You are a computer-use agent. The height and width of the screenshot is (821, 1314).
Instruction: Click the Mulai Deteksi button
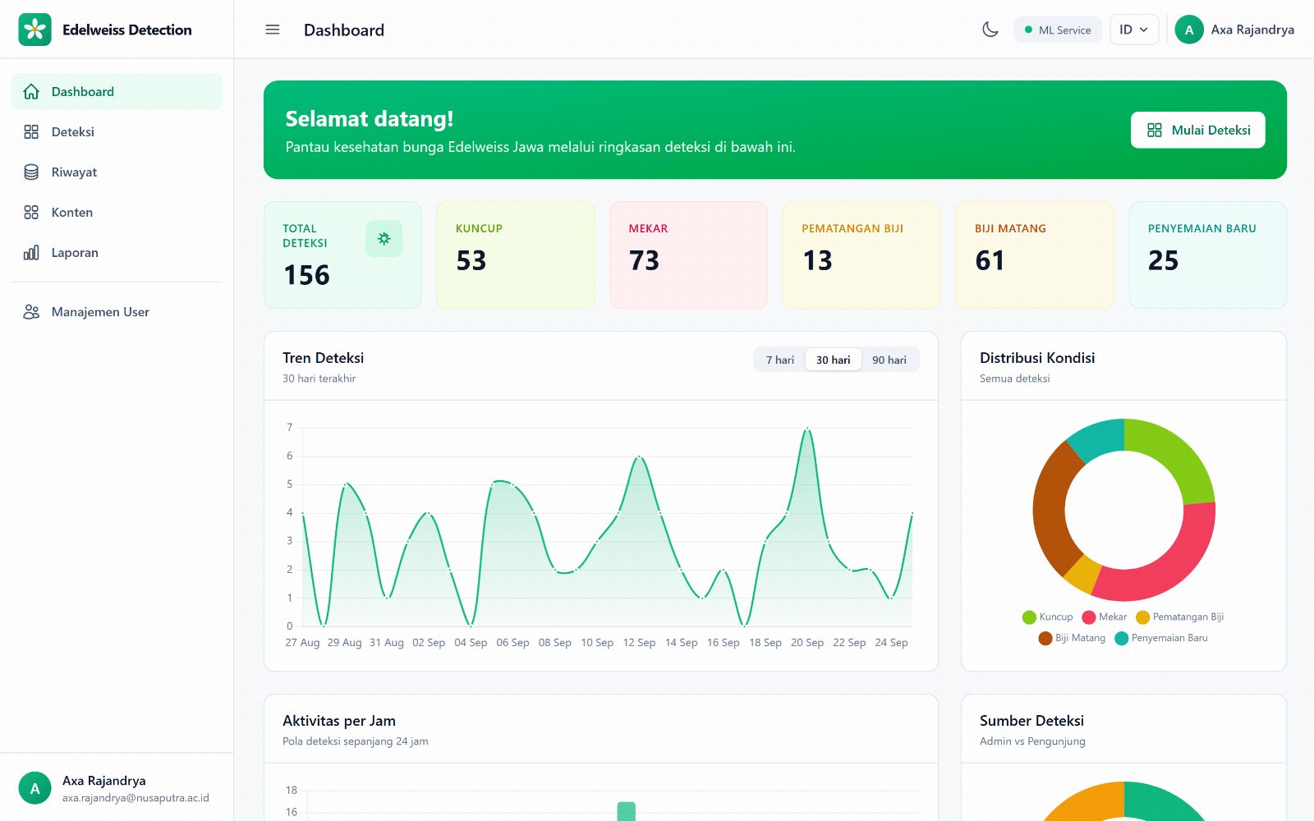pos(1197,130)
